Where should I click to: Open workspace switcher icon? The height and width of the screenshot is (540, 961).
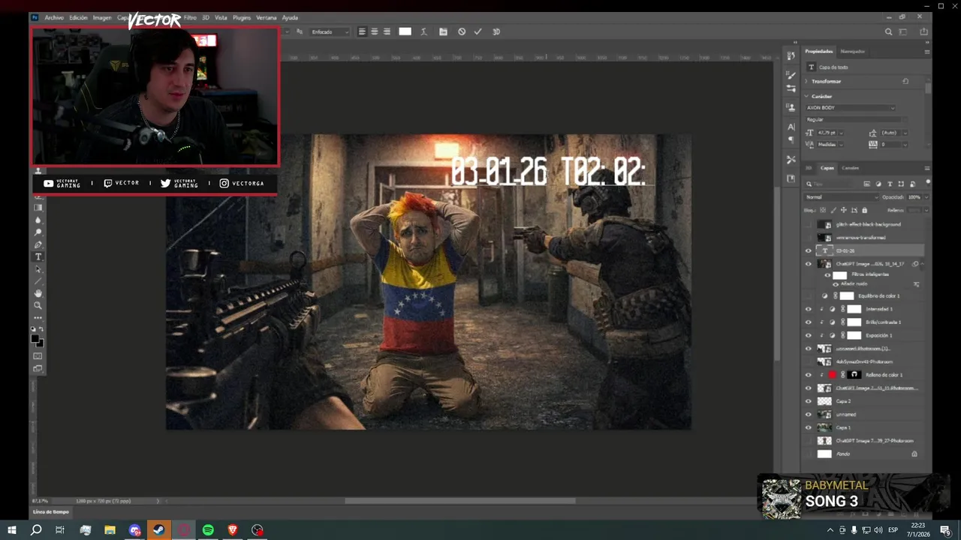(x=903, y=31)
